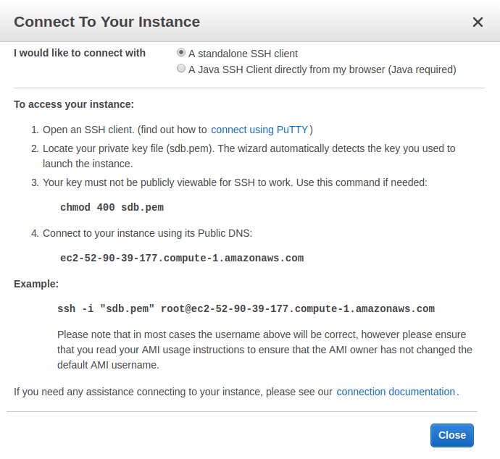
Task: Click the Example heading
Action: click(x=36, y=284)
